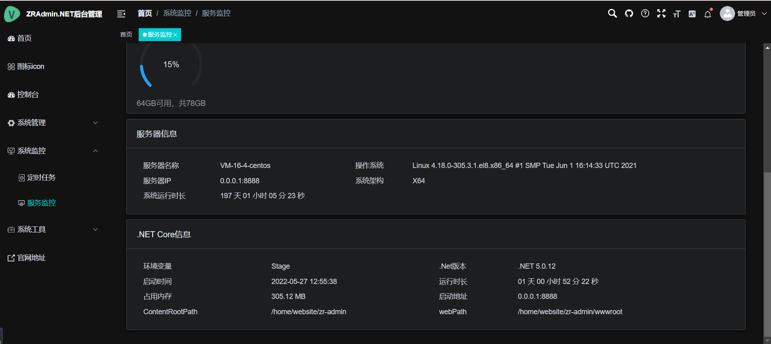This screenshot has height=344, width=771.
Task: Open the GitHub repository icon
Action: 629,14
